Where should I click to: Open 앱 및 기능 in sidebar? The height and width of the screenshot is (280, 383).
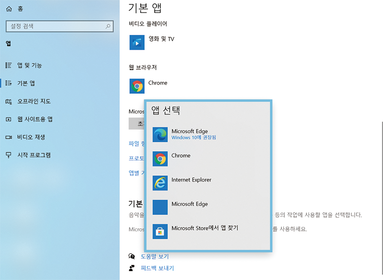click(30, 65)
